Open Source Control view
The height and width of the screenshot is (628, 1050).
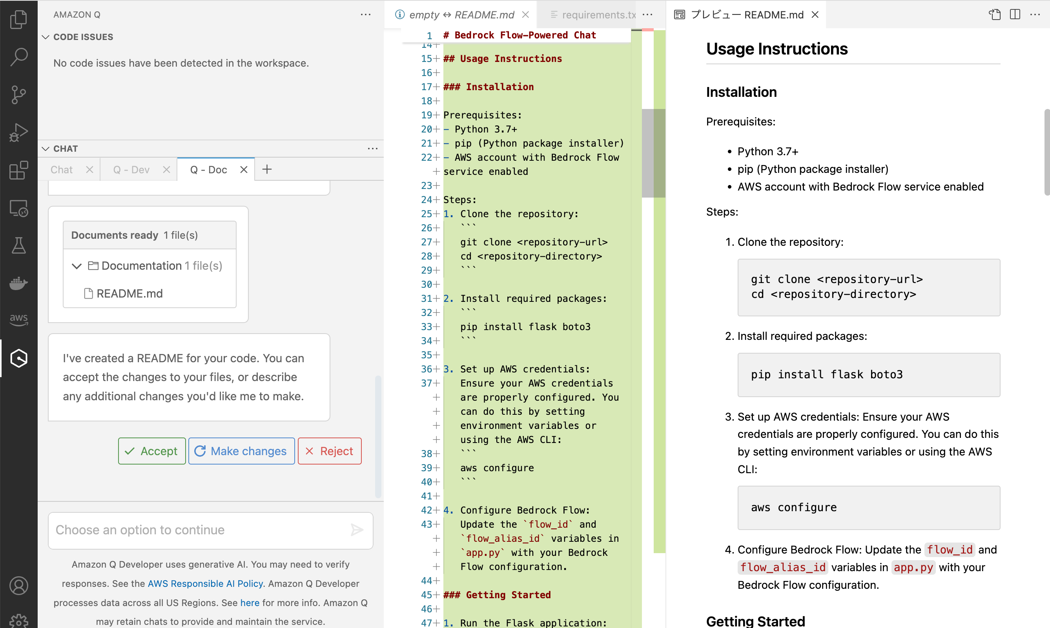(x=18, y=95)
